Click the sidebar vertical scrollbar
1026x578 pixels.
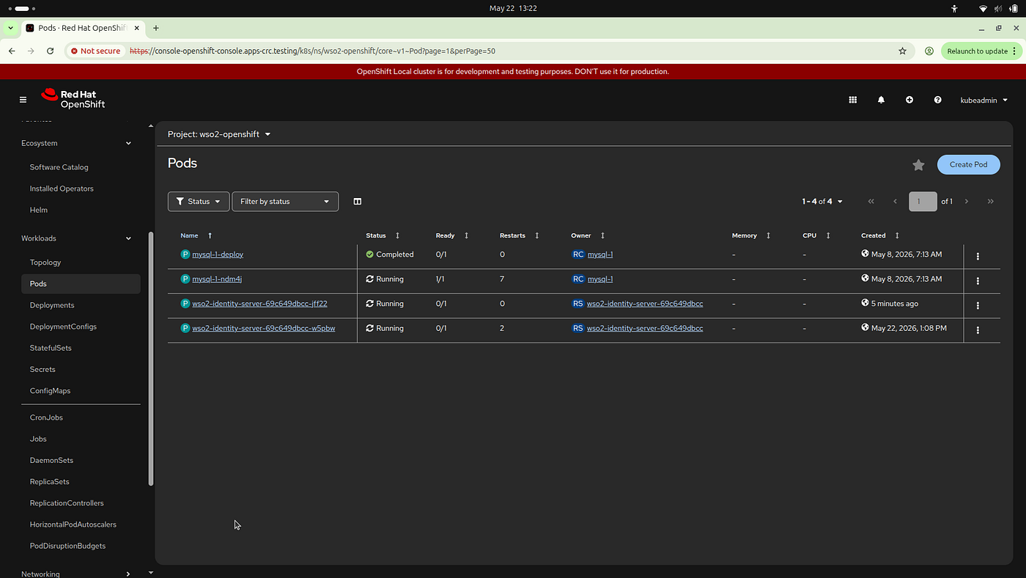coord(151,358)
